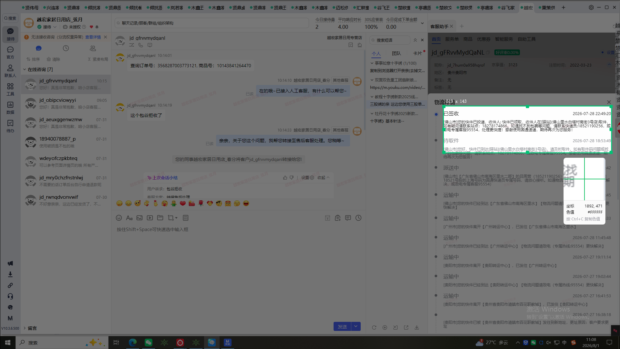Click the link icon in left sidebar

pos(10,285)
